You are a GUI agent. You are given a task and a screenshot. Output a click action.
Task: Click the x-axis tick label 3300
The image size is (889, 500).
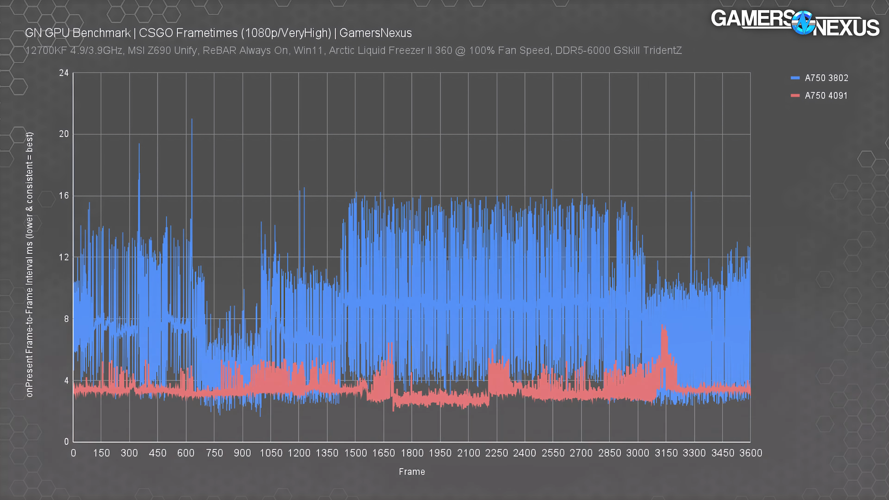tap(694, 453)
